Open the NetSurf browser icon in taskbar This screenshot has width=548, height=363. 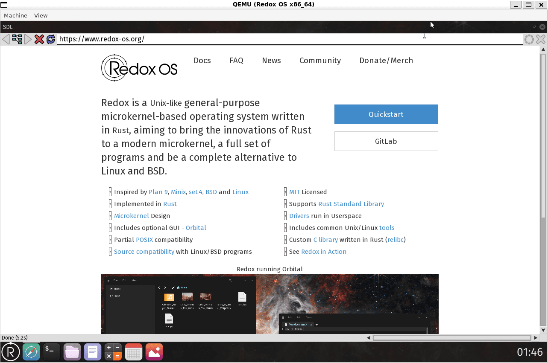31,352
